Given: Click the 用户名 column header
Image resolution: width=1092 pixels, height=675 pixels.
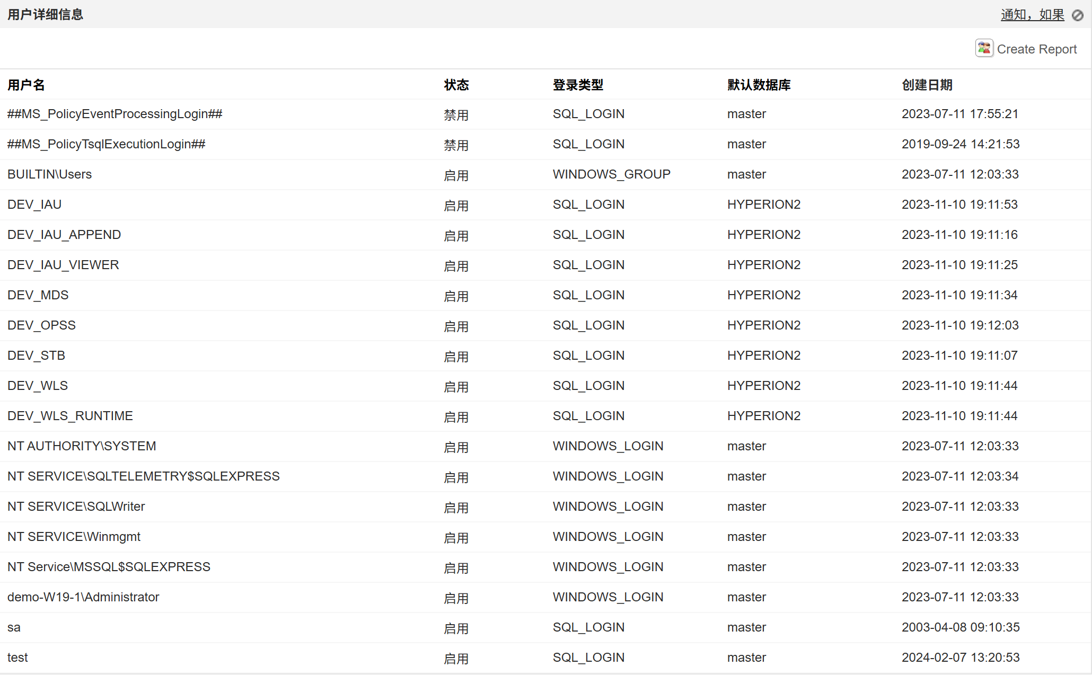Looking at the screenshot, I should (x=26, y=85).
